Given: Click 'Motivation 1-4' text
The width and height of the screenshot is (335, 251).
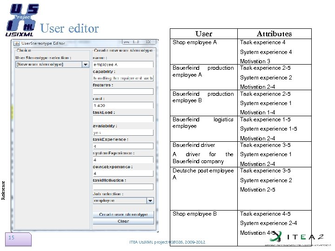Looking at the screenshot, I should (x=257, y=112).
